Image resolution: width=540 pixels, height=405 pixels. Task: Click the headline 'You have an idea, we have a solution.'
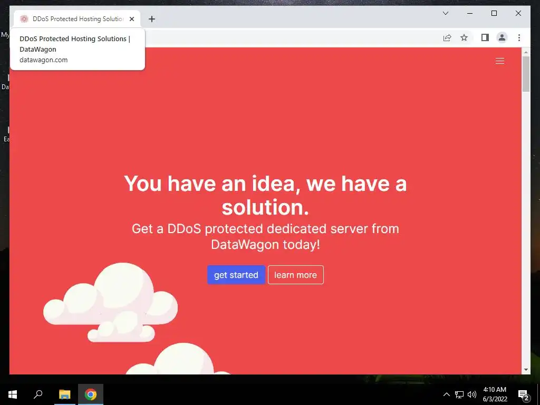click(x=265, y=195)
